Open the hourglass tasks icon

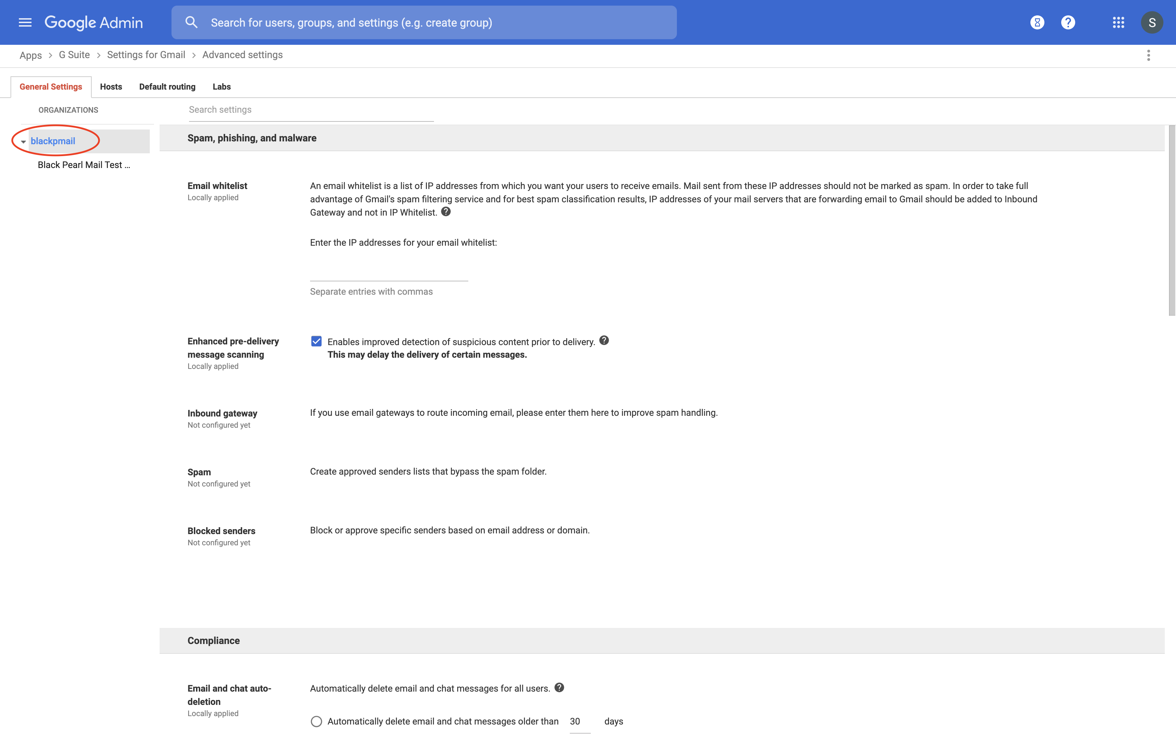(x=1037, y=22)
